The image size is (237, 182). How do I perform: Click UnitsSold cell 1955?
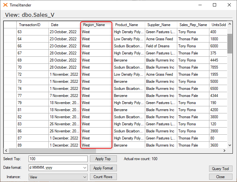click(218, 74)
